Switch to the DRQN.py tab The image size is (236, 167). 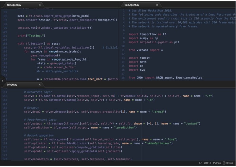(x=12, y=85)
